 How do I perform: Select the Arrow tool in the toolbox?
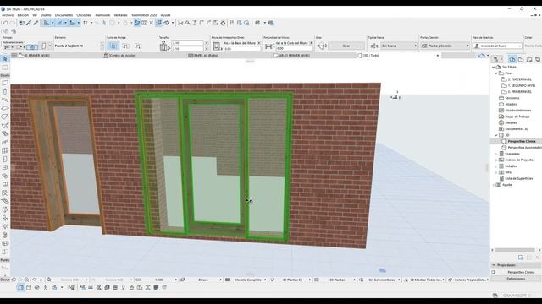(x=5, y=59)
